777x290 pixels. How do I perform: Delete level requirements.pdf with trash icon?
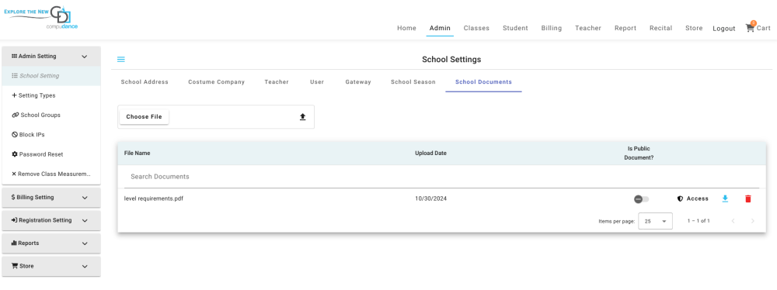(748, 199)
